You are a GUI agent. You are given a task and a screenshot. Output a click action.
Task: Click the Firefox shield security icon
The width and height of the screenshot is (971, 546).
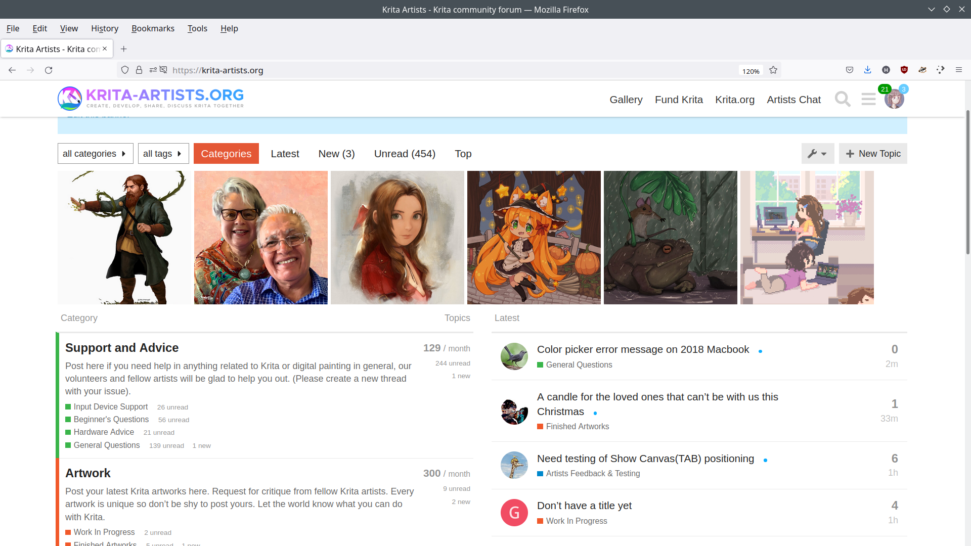(125, 70)
